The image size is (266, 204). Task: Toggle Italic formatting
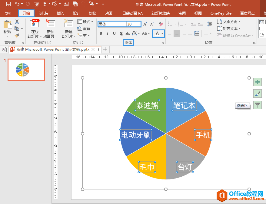tap(108, 33)
